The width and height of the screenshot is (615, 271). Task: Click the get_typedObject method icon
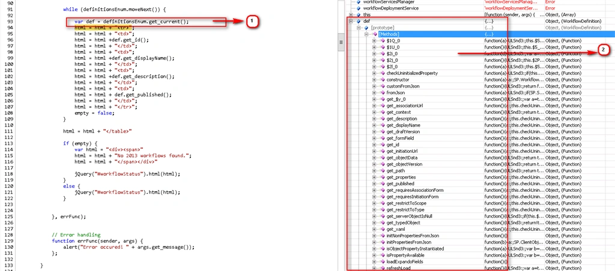[x=383, y=223]
